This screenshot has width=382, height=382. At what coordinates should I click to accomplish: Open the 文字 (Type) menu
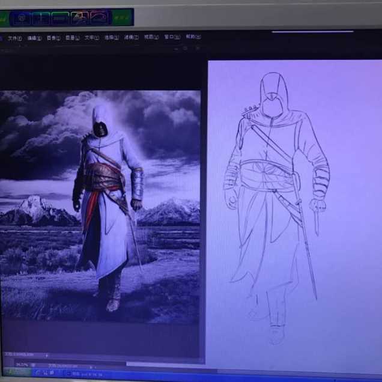pyautogui.click(x=92, y=38)
